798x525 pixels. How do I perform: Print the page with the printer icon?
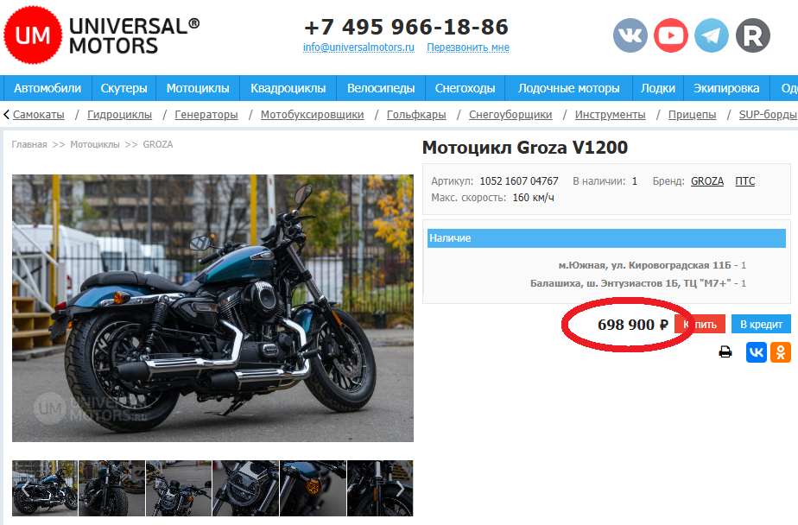725,352
